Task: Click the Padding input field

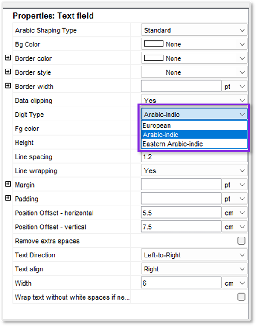Action: (181, 198)
